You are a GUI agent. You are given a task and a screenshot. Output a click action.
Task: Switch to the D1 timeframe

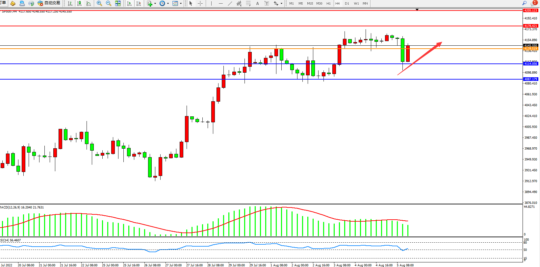(x=347, y=3)
